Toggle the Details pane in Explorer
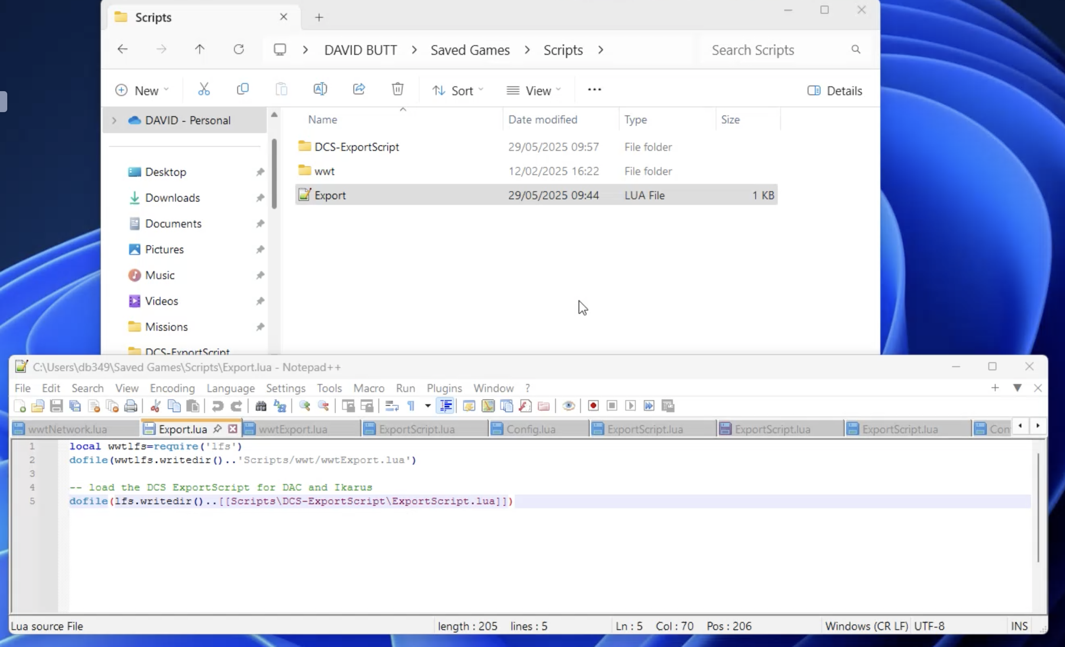Screen dimensions: 1065x647 tap(835, 91)
